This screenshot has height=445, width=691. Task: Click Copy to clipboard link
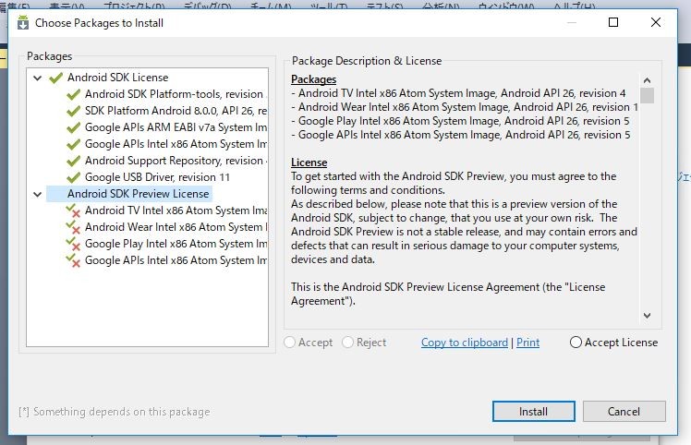[x=465, y=343]
